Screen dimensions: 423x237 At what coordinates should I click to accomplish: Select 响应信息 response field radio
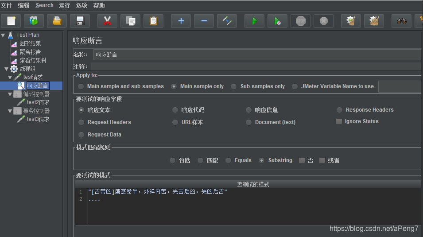coord(248,110)
